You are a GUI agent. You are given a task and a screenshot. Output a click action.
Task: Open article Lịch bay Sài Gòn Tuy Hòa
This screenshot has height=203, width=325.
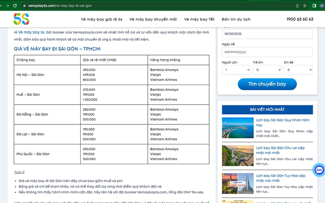(x=281, y=178)
